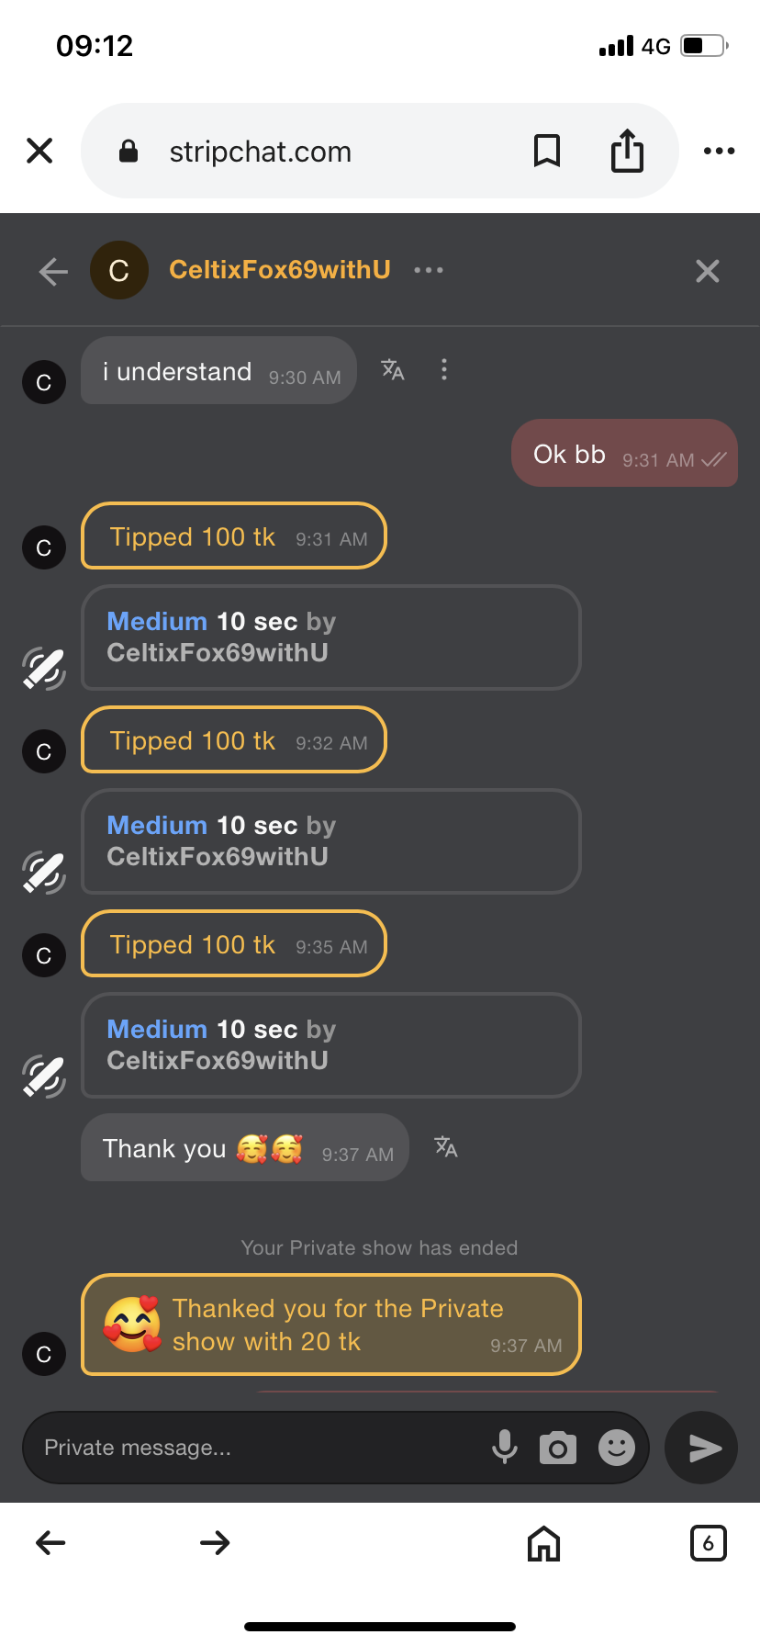The width and height of the screenshot is (760, 1646).
Task: Open browser three-dot overflow menu
Action: (719, 151)
